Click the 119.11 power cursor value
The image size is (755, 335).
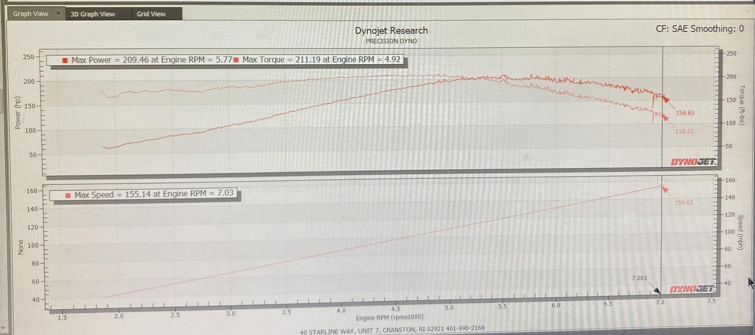(x=684, y=131)
